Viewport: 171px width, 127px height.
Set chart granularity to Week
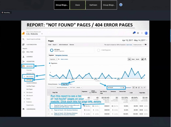coord(133,59)
